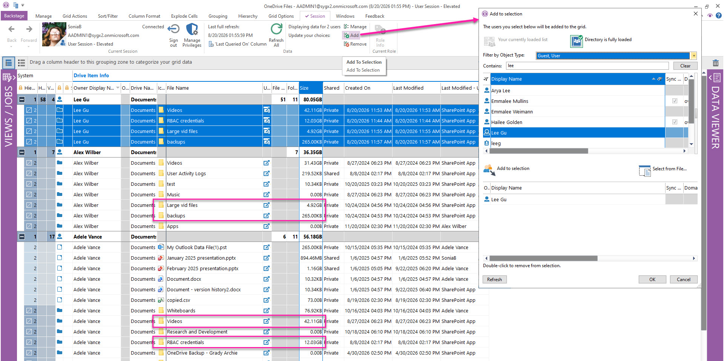The width and height of the screenshot is (724, 361).
Task: Click the Add to selection label button
Action: (x=513, y=168)
